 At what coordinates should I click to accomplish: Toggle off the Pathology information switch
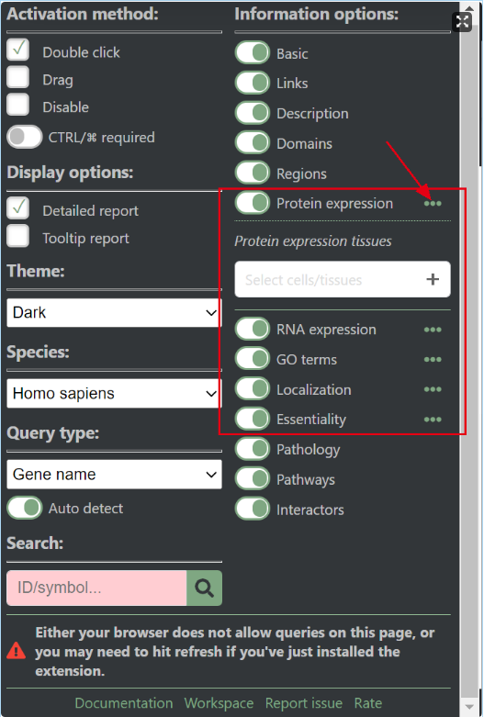(252, 449)
